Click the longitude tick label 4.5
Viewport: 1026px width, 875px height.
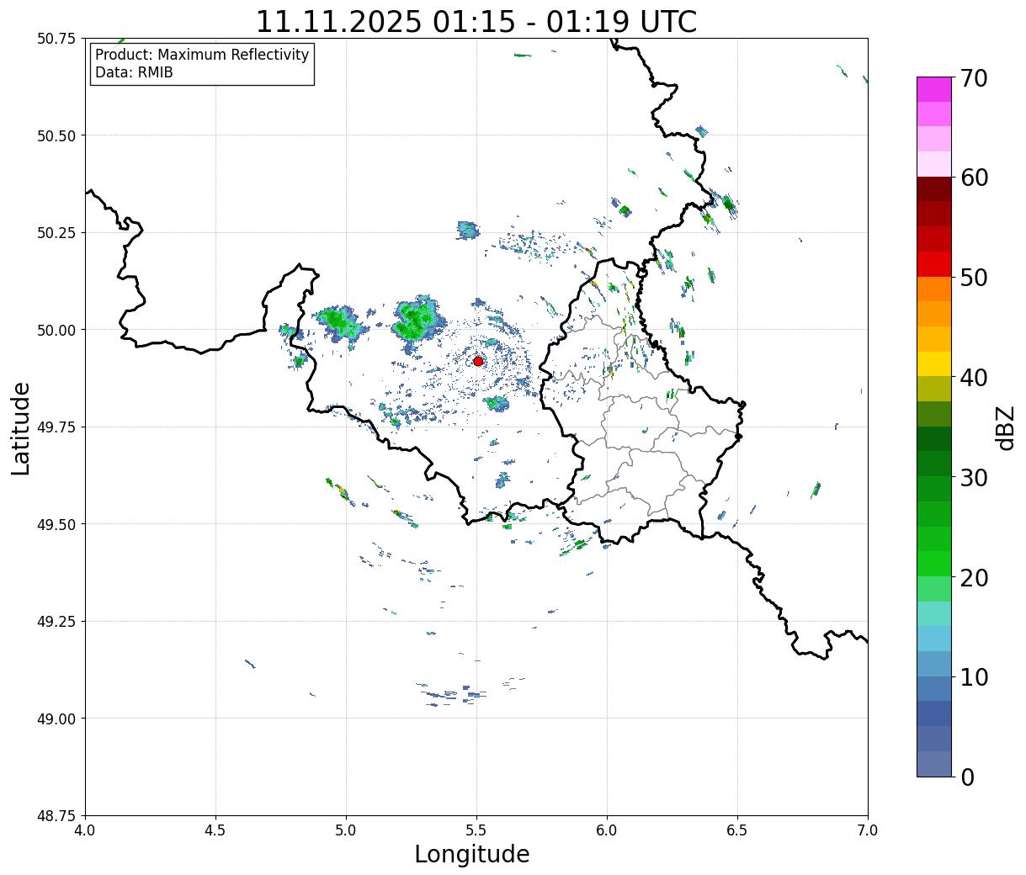pyautogui.click(x=215, y=830)
